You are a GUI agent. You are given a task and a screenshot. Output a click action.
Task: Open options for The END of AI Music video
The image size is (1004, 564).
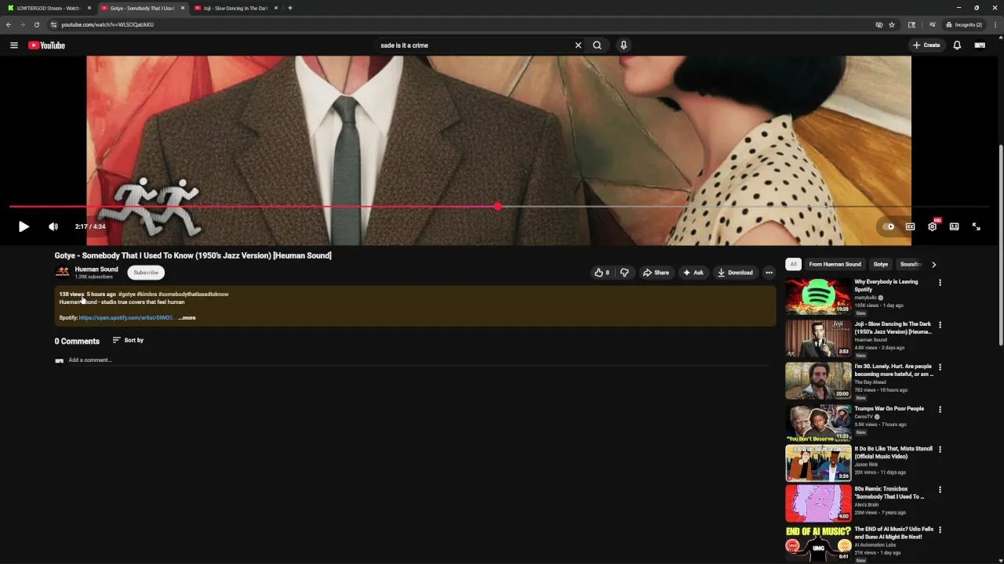point(940,530)
